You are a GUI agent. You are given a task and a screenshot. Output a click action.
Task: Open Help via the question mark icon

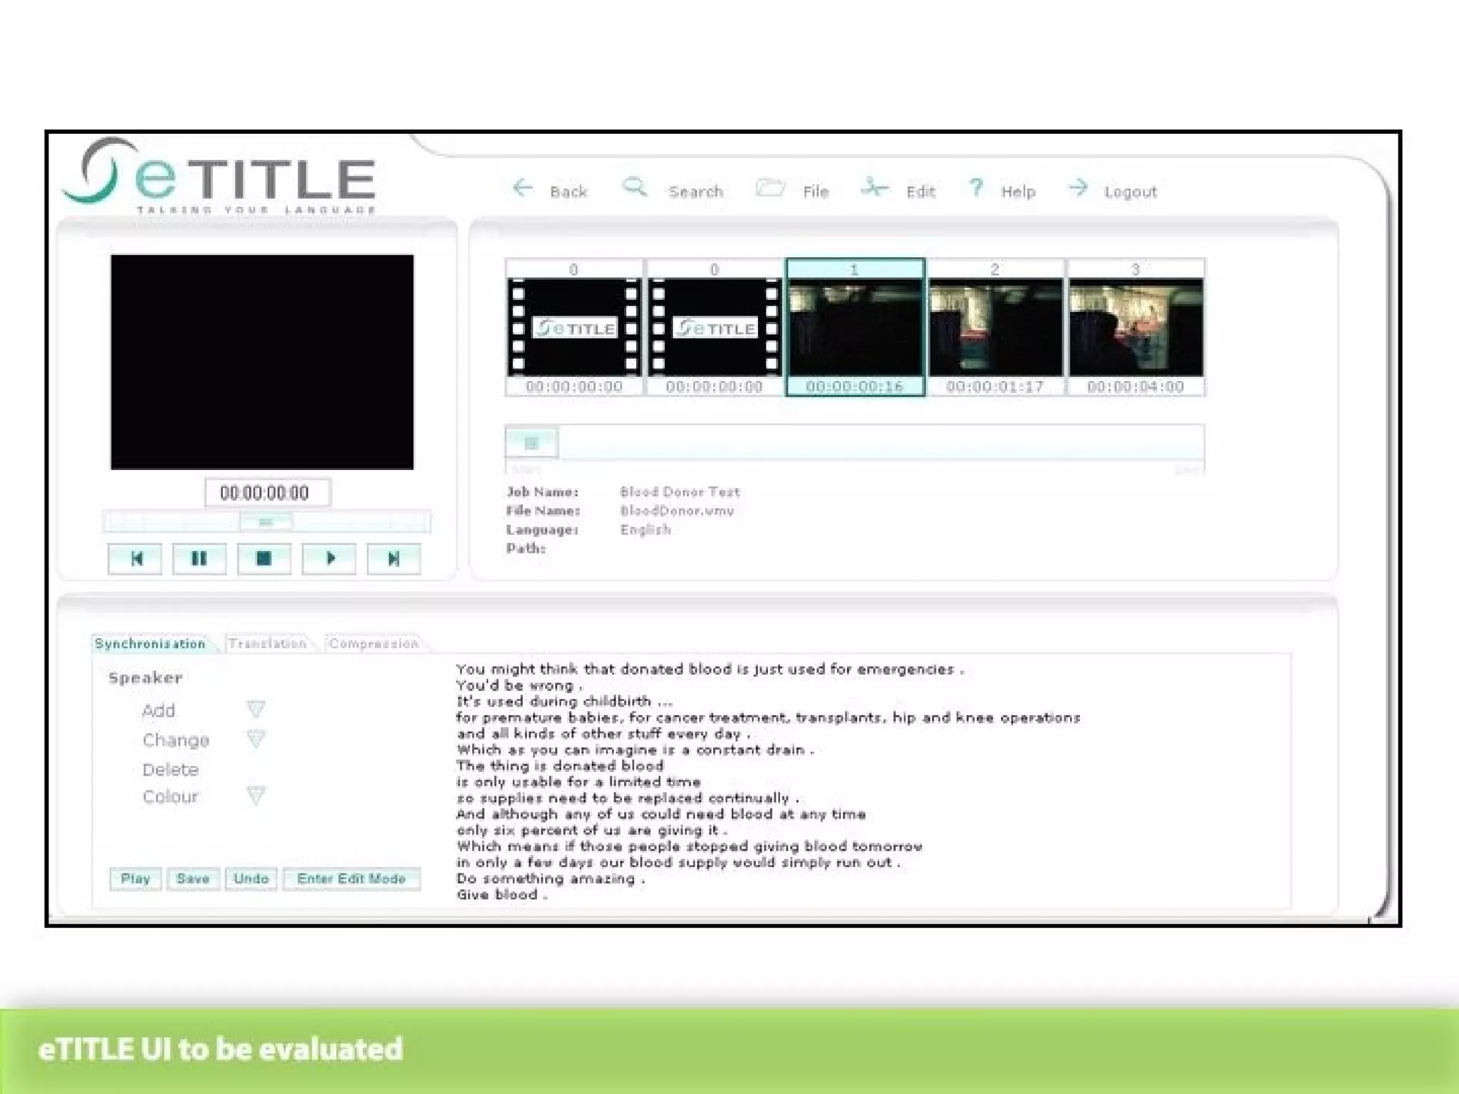click(x=976, y=188)
